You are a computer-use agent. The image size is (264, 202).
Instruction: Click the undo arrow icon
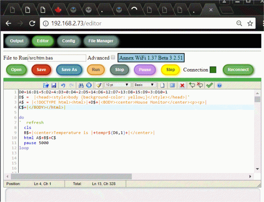(x=63, y=85)
